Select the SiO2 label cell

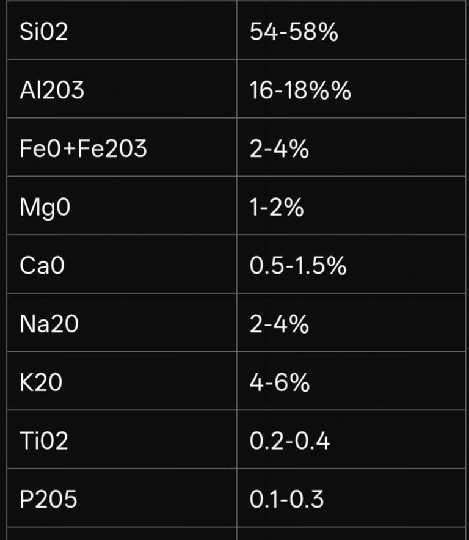coord(122,31)
